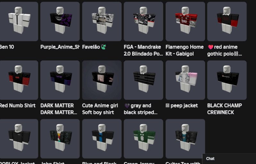The height and width of the screenshot is (164, 256).
Task: Open the Ben 10 shirt thumbnail
Action: coord(19,21)
